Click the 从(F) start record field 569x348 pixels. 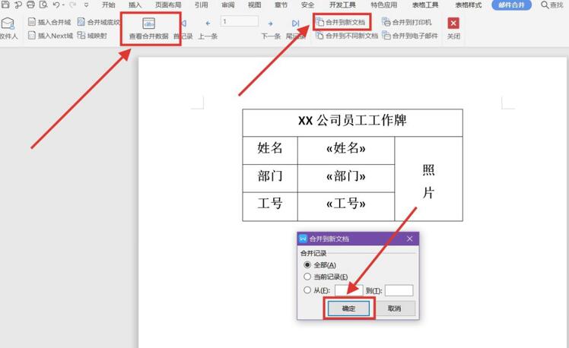point(348,290)
